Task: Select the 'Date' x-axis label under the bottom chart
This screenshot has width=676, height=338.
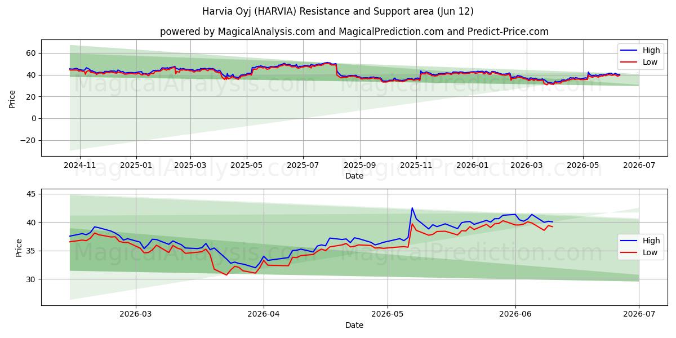Action: coord(354,326)
